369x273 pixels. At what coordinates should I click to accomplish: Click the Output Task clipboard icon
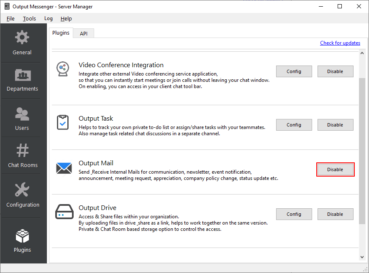click(63, 122)
